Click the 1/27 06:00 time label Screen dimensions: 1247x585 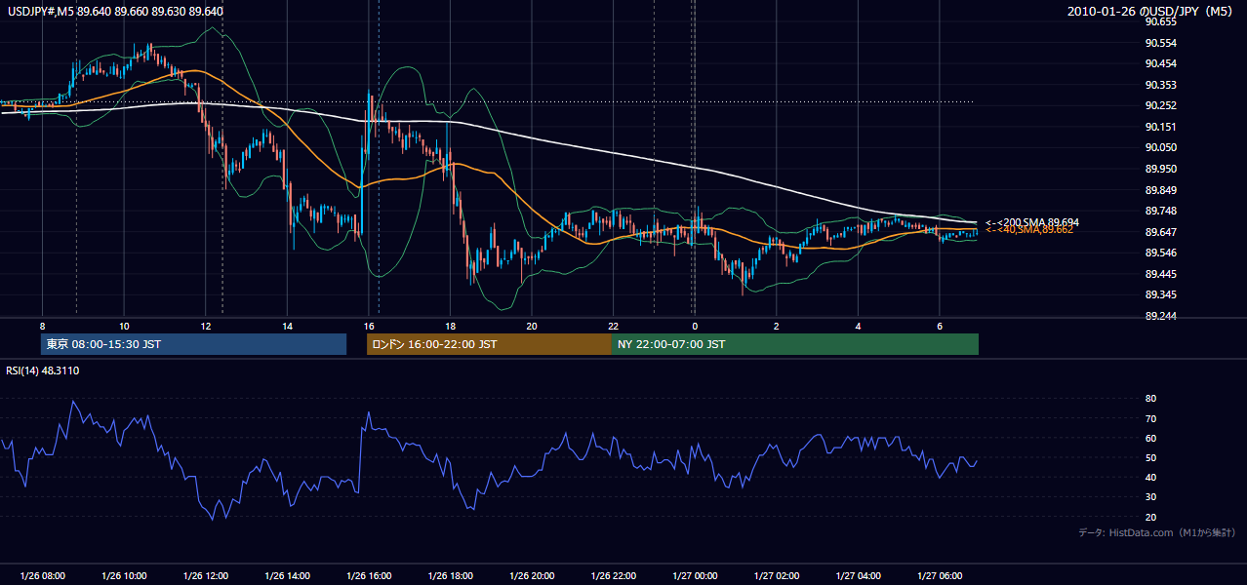(x=940, y=576)
